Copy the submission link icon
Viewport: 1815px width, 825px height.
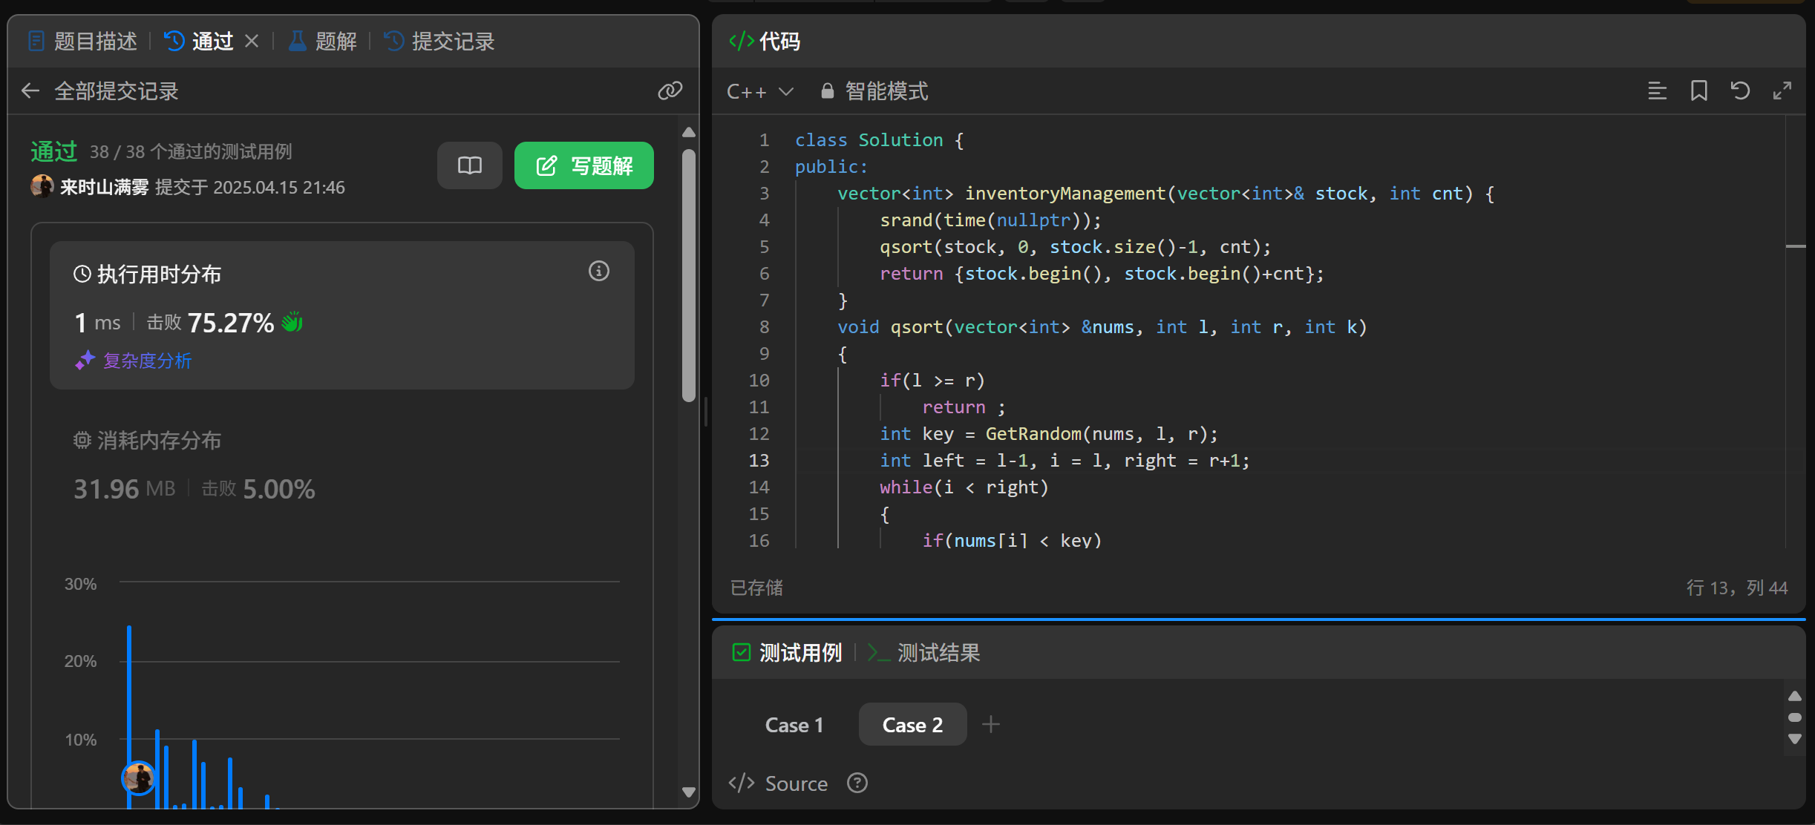tap(670, 91)
